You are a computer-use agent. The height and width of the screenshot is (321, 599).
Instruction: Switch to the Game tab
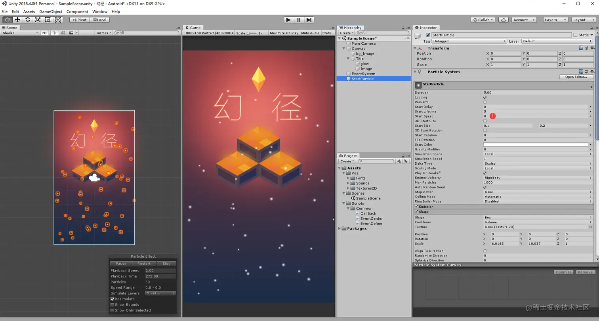tap(193, 28)
